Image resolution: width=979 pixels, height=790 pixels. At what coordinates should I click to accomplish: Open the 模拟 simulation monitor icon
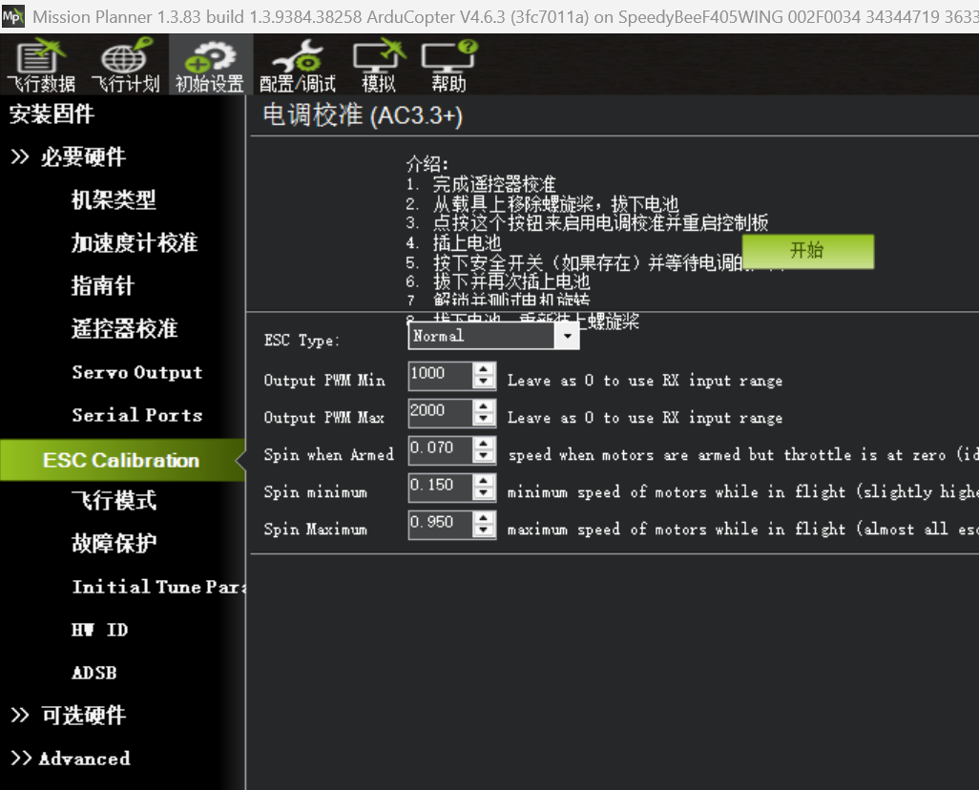(x=379, y=65)
